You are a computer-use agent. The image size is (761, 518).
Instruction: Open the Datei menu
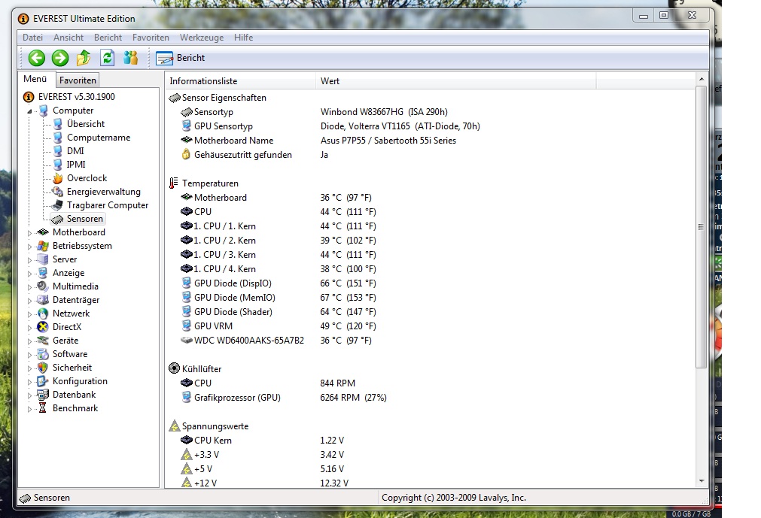tap(32, 38)
